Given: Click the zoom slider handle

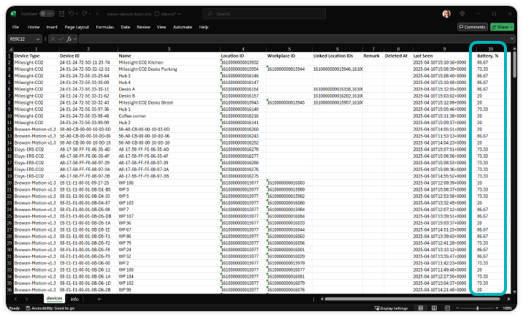Looking at the screenshot, I should (x=477, y=308).
